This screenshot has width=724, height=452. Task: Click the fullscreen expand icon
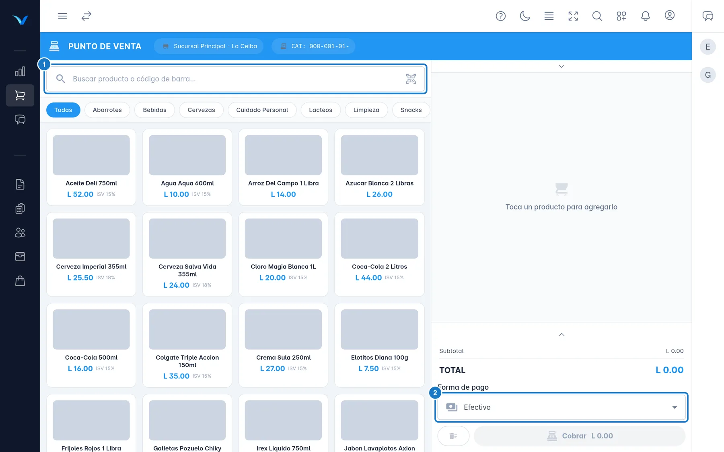coord(573,16)
